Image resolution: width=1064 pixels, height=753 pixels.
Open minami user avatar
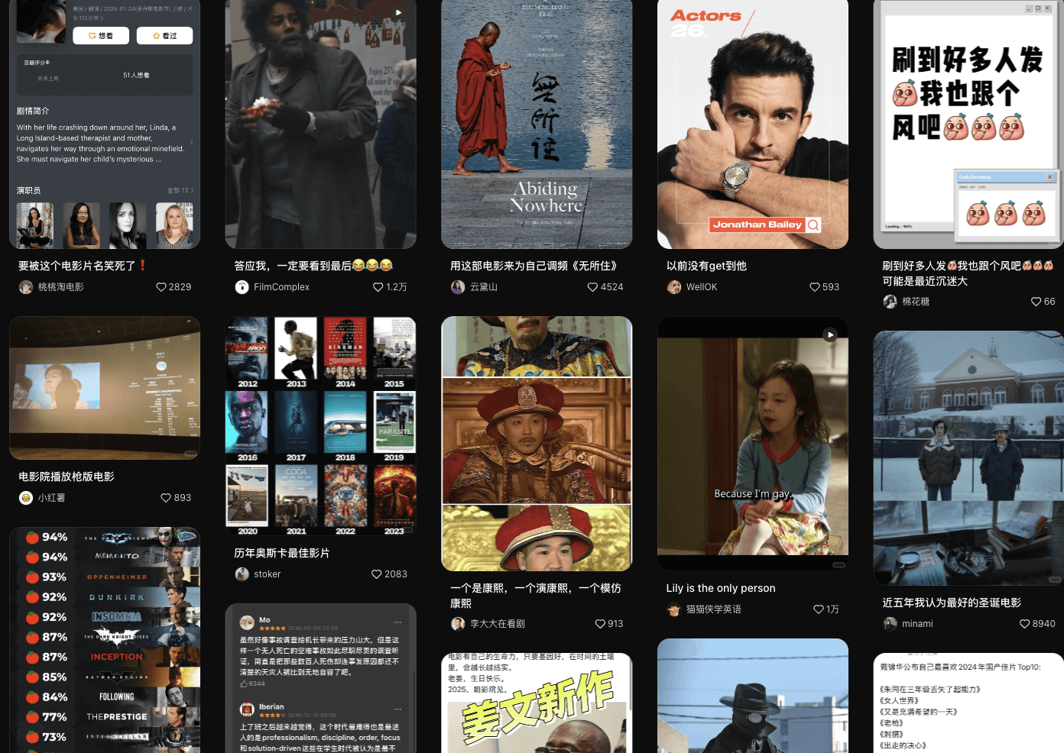tap(890, 624)
